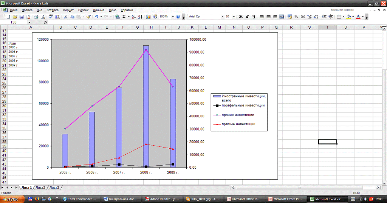Select the Format Painter brush
387x203 pixels.
pyautogui.click(x=88, y=17)
